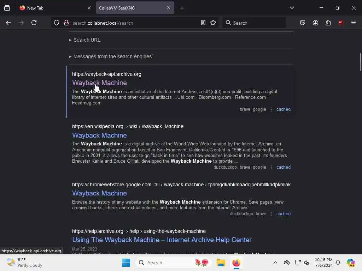362x271 pixels.
Task: Click the browser Search box
Action: (254, 23)
